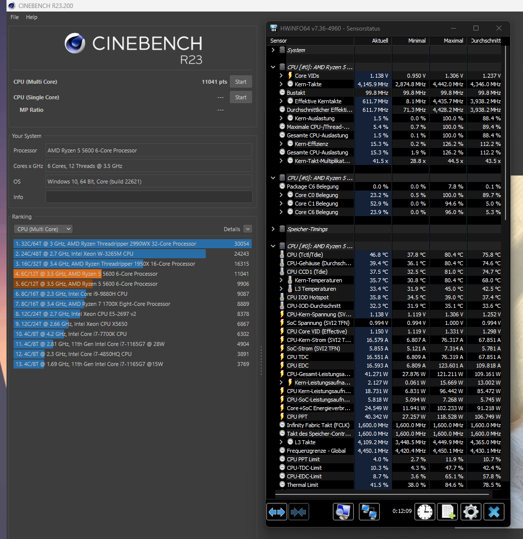Click the lightning icon beside CPU PPT
Viewport: 523px width, 539px height.
tap(282, 417)
